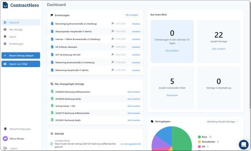Click the text Wasserspender Hauptstraße 17 (Berlin)
This screenshot has width=251, height=151.
point(74,31)
